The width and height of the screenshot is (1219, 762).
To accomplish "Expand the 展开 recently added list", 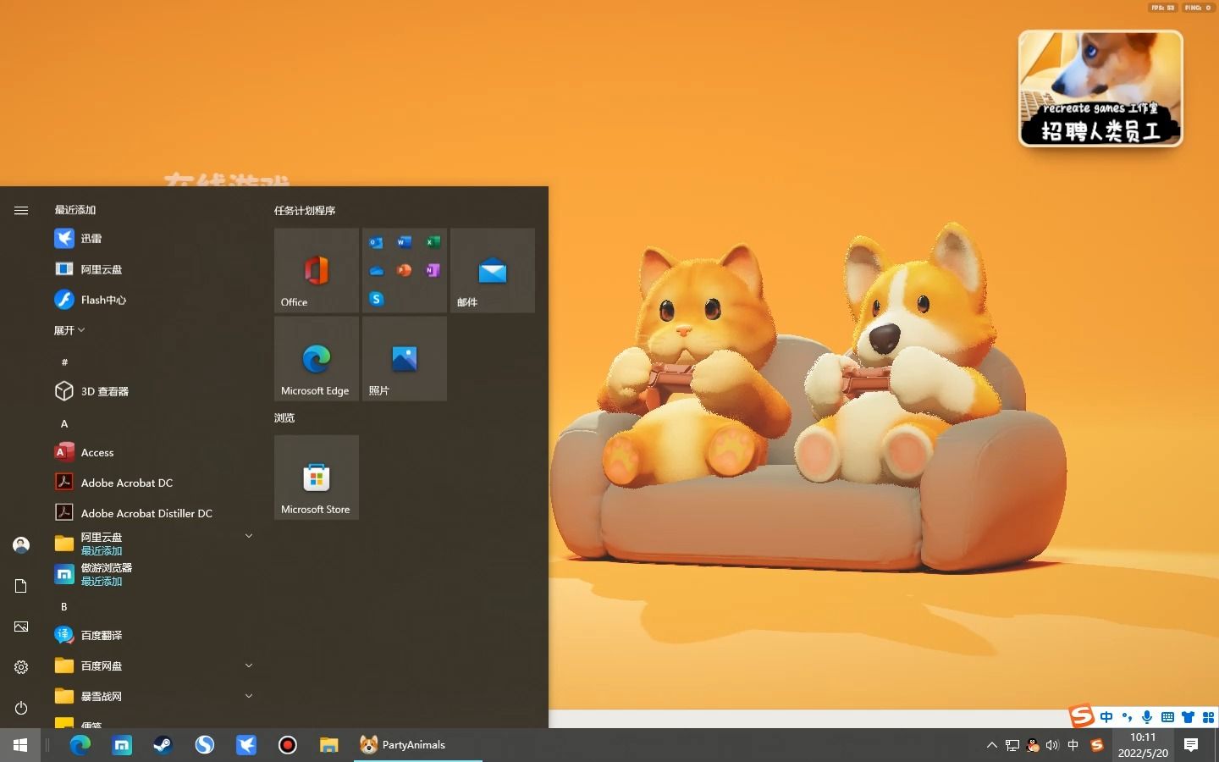I will click(69, 330).
